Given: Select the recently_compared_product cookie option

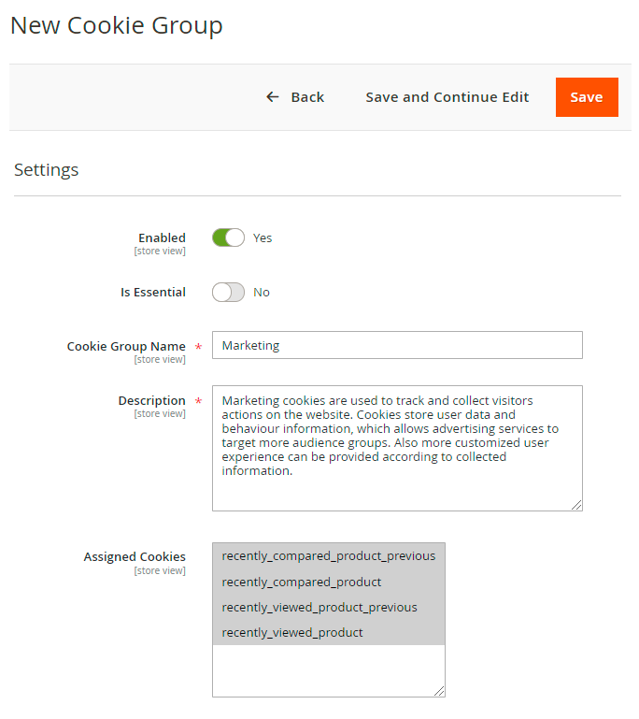Looking at the screenshot, I should (x=301, y=582).
